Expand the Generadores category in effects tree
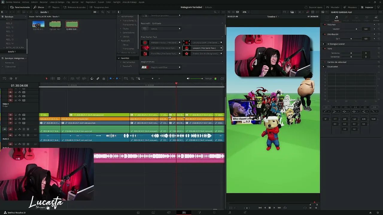This screenshot has width=383, height=215. 121,33
